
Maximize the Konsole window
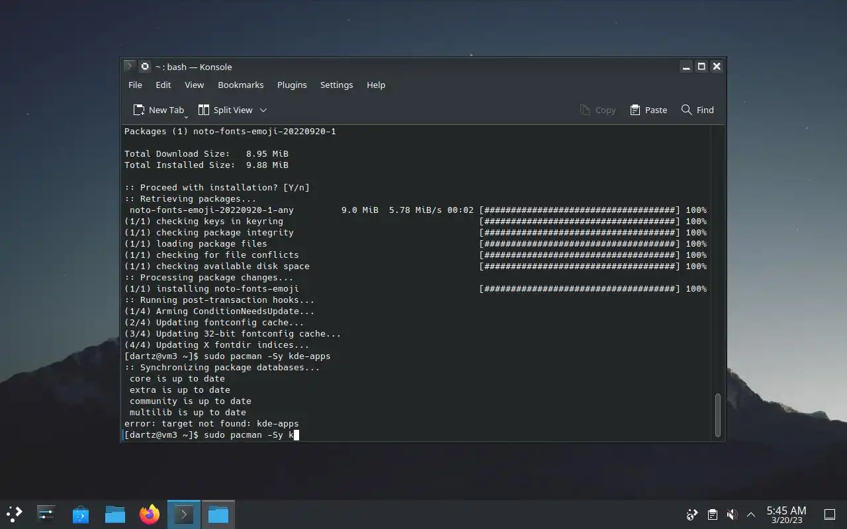(x=701, y=66)
